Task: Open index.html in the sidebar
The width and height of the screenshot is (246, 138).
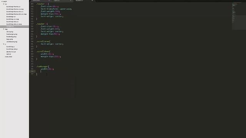Action: (x=8, y=57)
